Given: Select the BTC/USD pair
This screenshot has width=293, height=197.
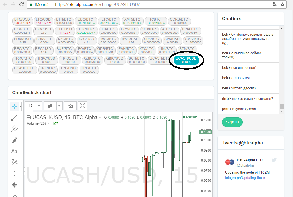Looking at the screenshot, I should pos(22,21).
